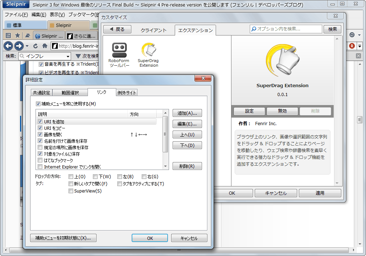The width and height of the screenshot is (366, 256).
Task: Click the toolbar icon right of the star
Action: point(28,35)
